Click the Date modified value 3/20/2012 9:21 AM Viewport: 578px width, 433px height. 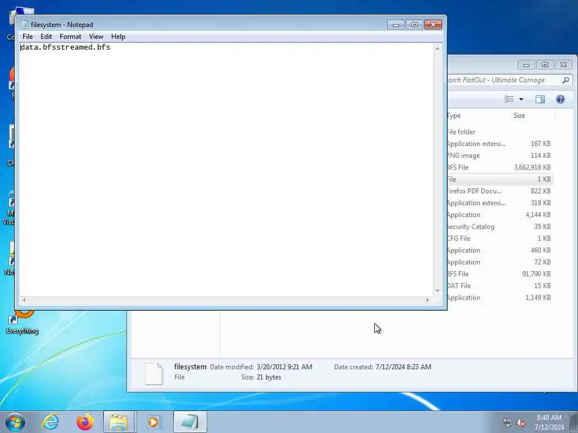(284, 366)
